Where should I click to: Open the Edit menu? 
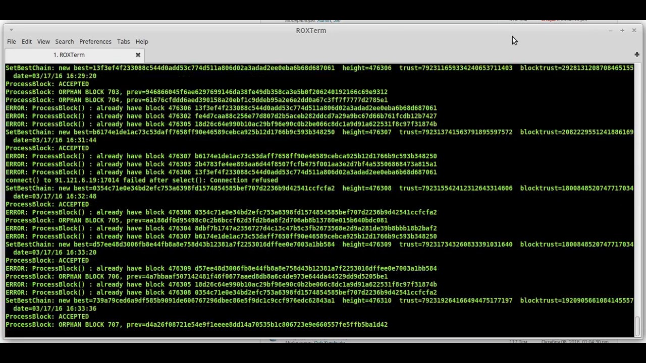pyautogui.click(x=27, y=41)
